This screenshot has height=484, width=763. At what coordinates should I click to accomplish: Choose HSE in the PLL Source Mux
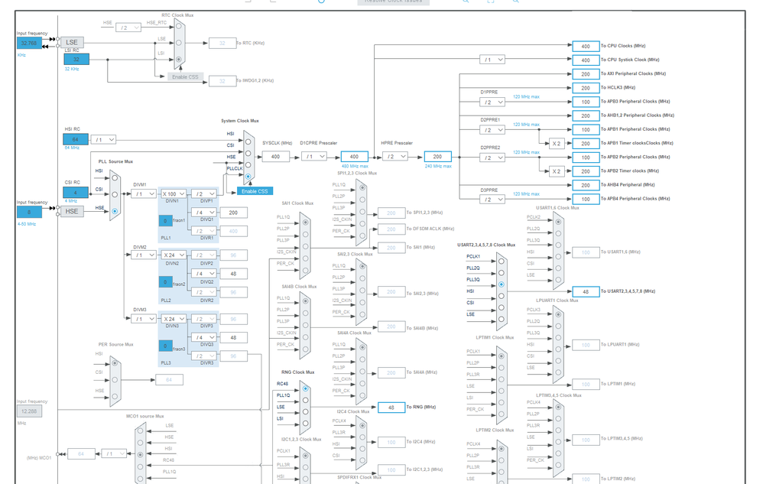coord(115,211)
